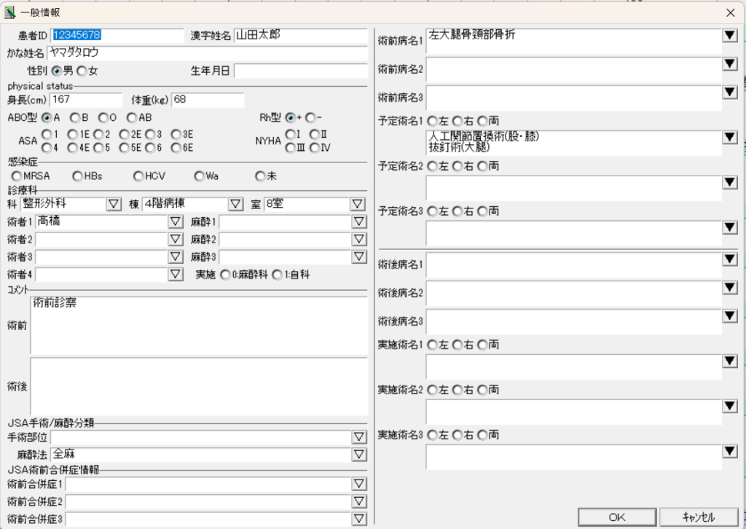Screen dimensions: 746x529
Task: Expand the 麻酔法 anesthesia method dropdown
Action: click(x=359, y=454)
